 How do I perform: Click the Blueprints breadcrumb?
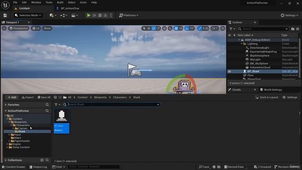tap(100, 97)
